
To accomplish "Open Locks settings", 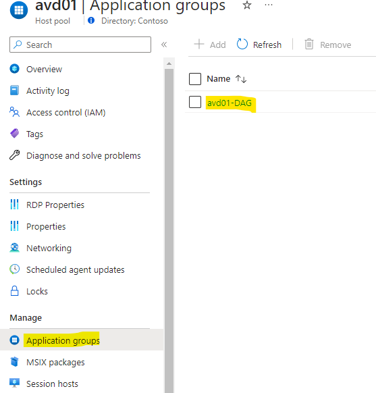I will pos(37,292).
